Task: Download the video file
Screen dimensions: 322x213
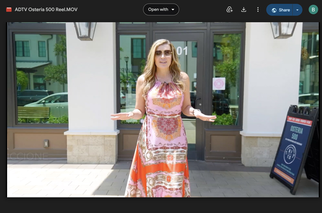Action: pos(244,10)
